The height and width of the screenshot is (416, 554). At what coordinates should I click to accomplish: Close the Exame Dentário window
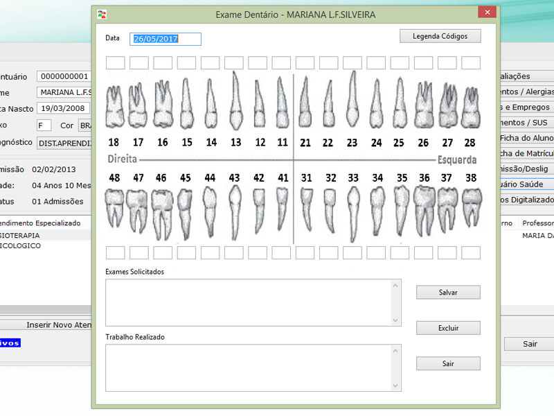click(x=488, y=12)
